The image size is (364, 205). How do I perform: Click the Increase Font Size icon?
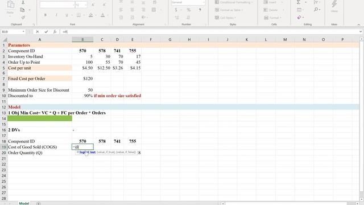pos(93,5)
